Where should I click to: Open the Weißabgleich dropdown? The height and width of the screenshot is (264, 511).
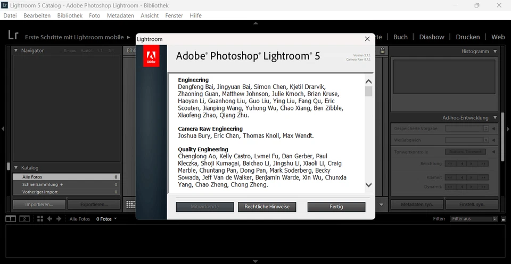click(x=467, y=140)
